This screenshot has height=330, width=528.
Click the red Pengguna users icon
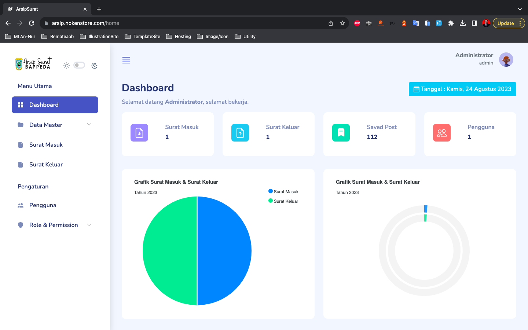click(442, 133)
